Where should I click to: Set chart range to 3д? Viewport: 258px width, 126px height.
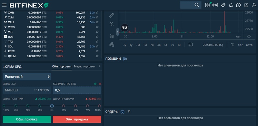(159, 45)
